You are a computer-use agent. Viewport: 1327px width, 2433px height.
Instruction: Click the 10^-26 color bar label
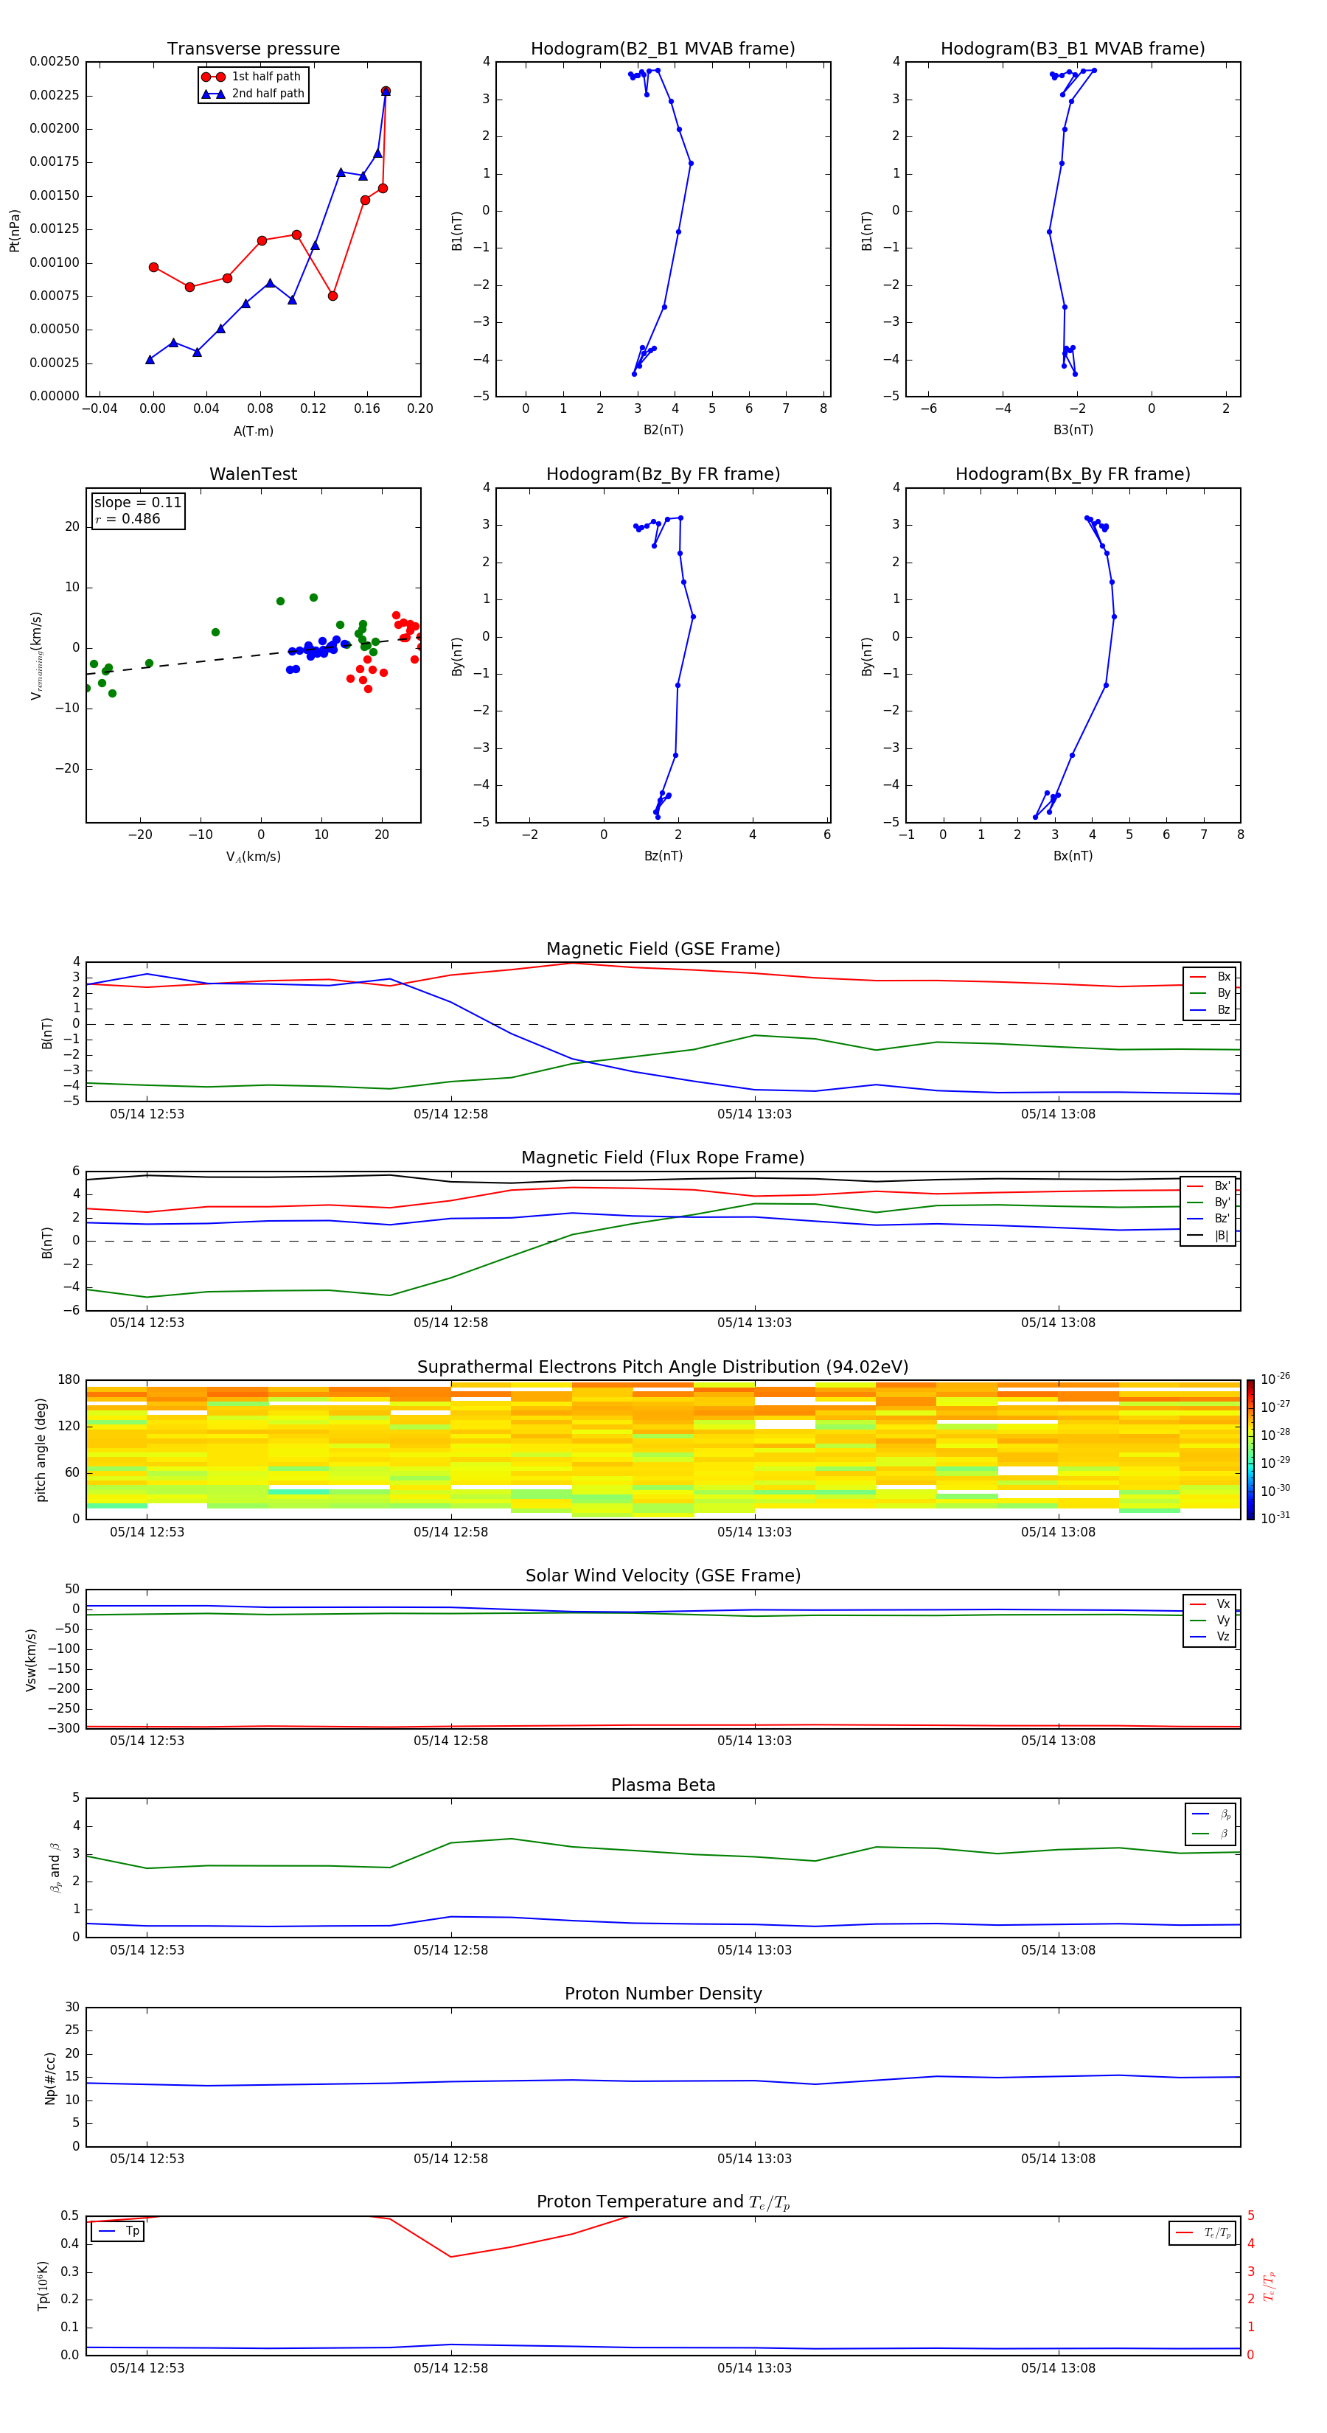click(x=1275, y=1379)
